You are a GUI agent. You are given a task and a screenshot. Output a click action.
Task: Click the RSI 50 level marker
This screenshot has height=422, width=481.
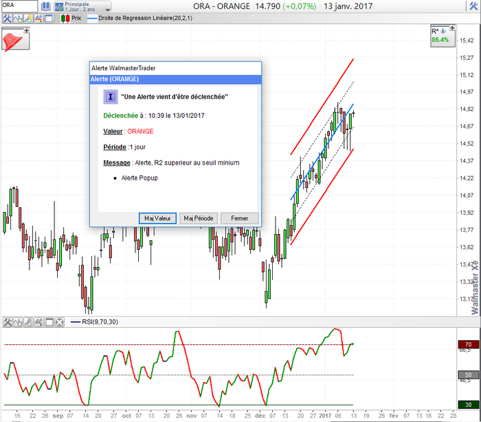click(x=468, y=374)
